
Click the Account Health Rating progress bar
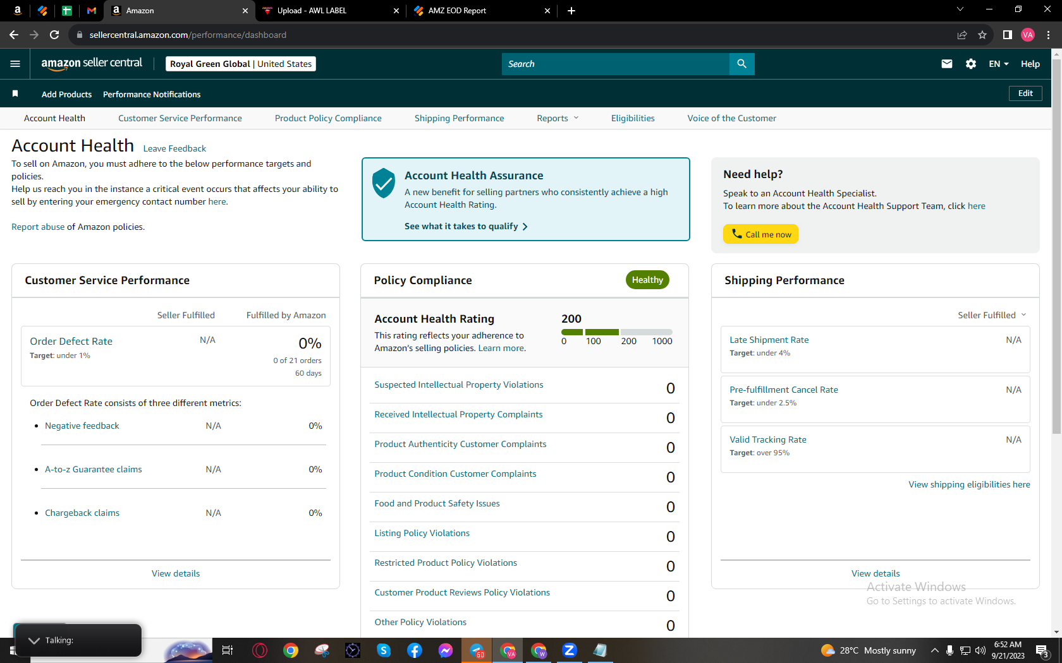pos(617,331)
